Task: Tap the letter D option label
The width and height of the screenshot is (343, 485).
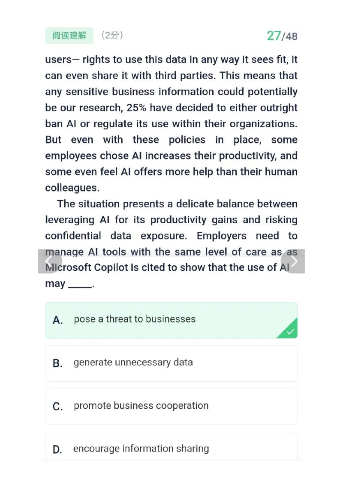Action: tap(57, 449)
